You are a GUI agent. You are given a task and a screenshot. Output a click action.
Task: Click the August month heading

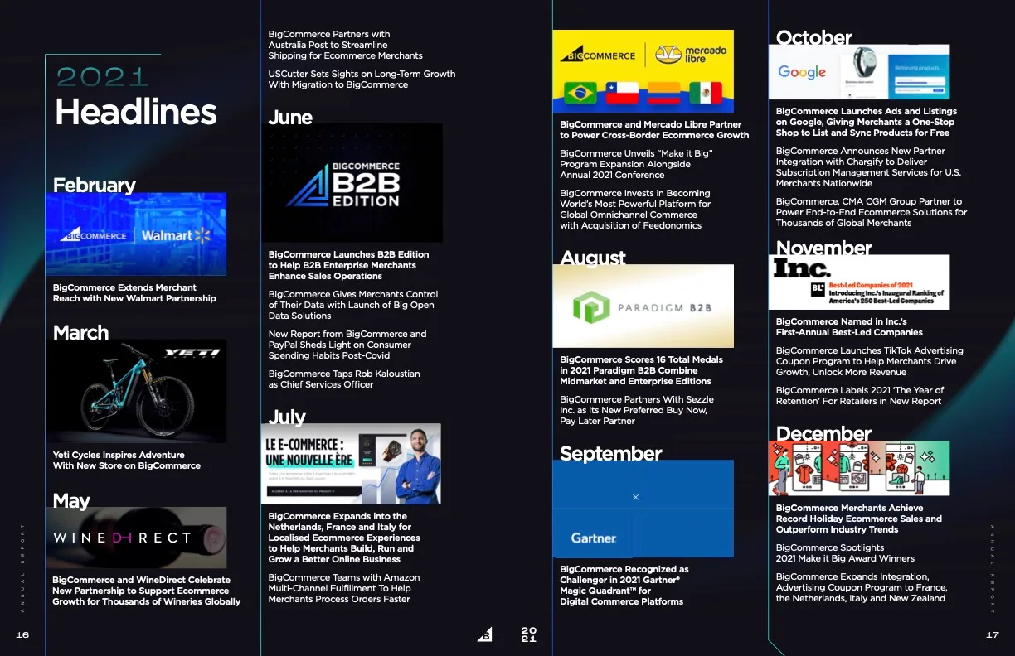[593, 258]
